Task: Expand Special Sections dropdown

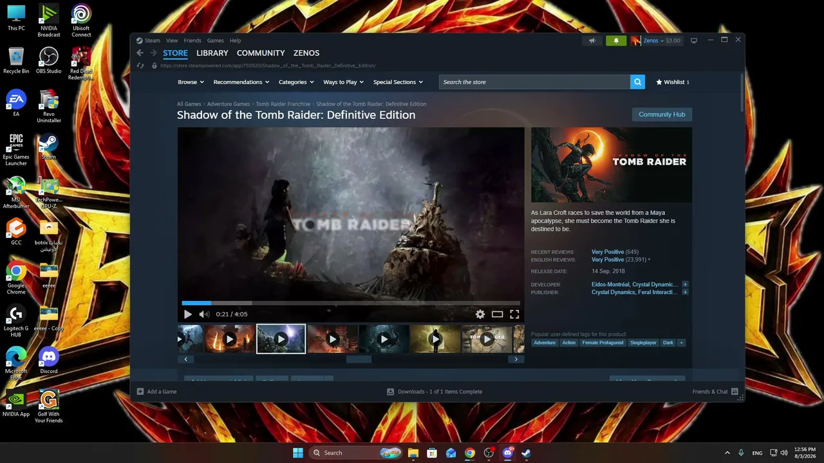Action: click(398, 82)
